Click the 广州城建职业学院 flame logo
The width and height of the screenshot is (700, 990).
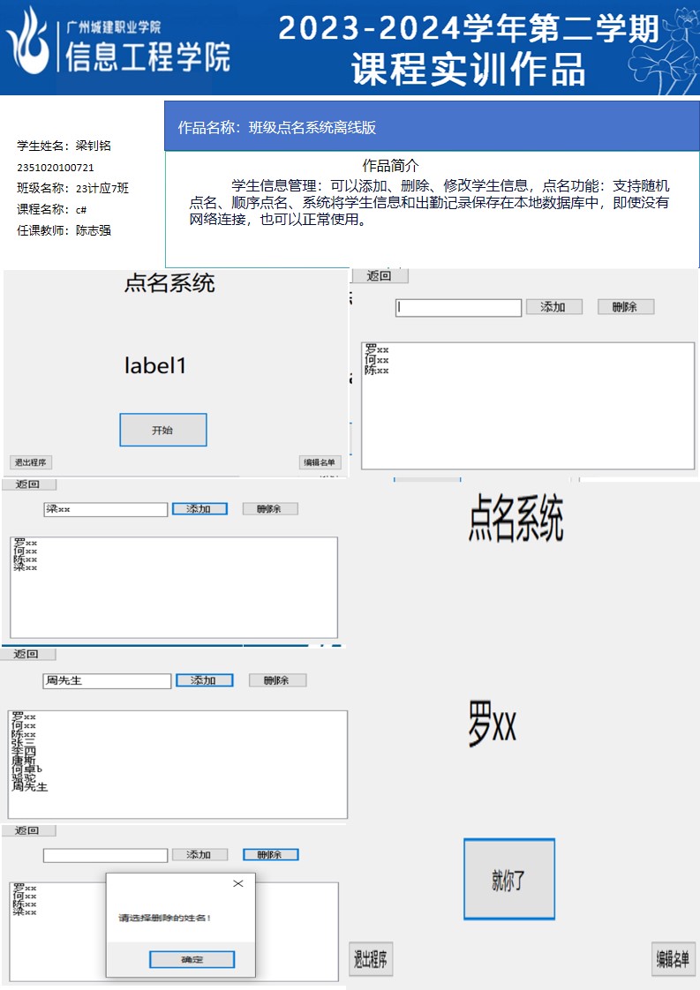[x=29, y=42]
